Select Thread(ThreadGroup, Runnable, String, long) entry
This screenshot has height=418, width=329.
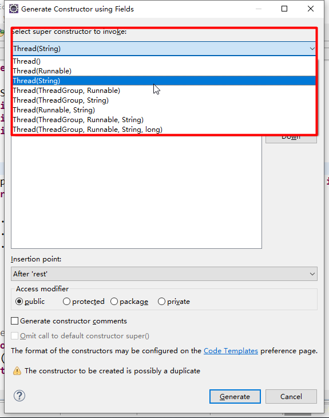pos(164,129)
